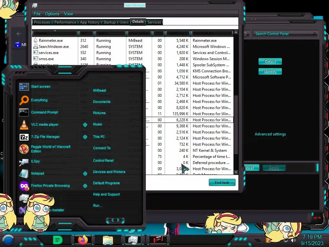Image resolution: width=329 pixels, height=247 pixels.
Task: Launch Peggle World of Warcraft Edition icon
Action: 24,149
